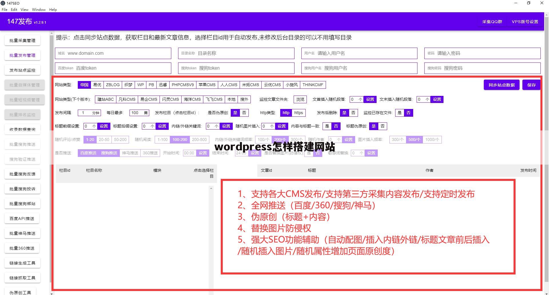The width and height of the screenshot is (549, 295).
Task: Open VPS拨号设置
Action: click(x=525, y=22)
